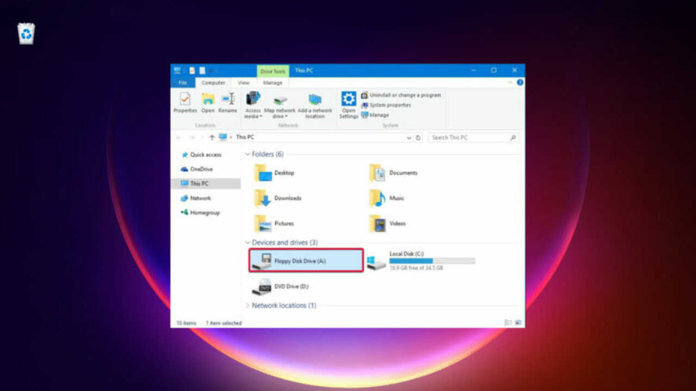Click This PC in the address bar
This screenshot has width=696, height=391.
pos(245,137)
